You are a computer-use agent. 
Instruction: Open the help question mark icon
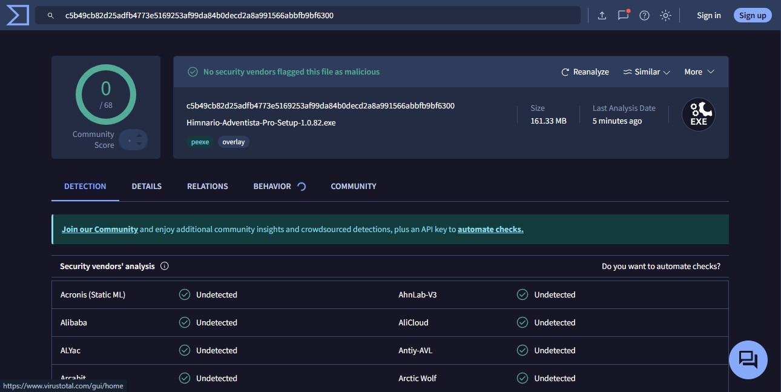coord(644,16)
